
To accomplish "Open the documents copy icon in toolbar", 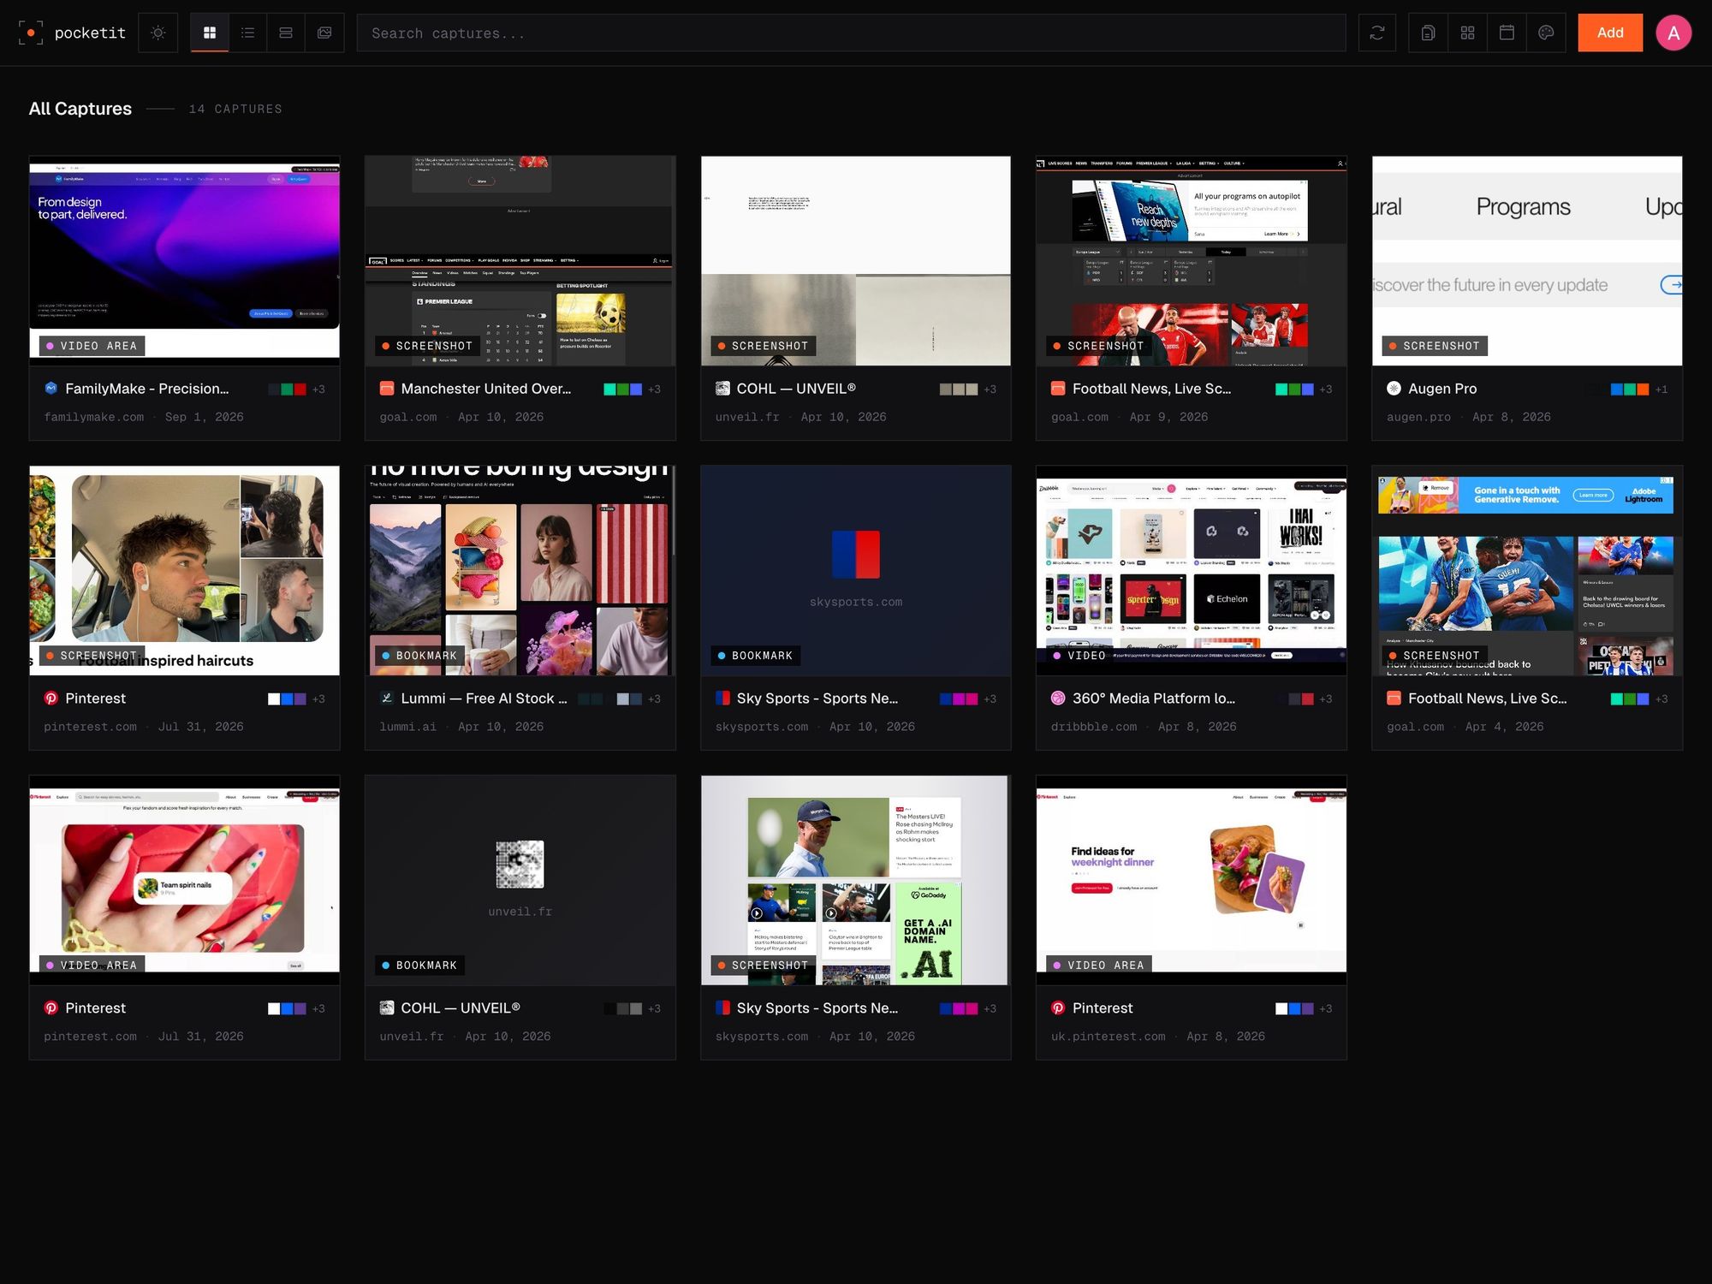I will [1428, 33].
